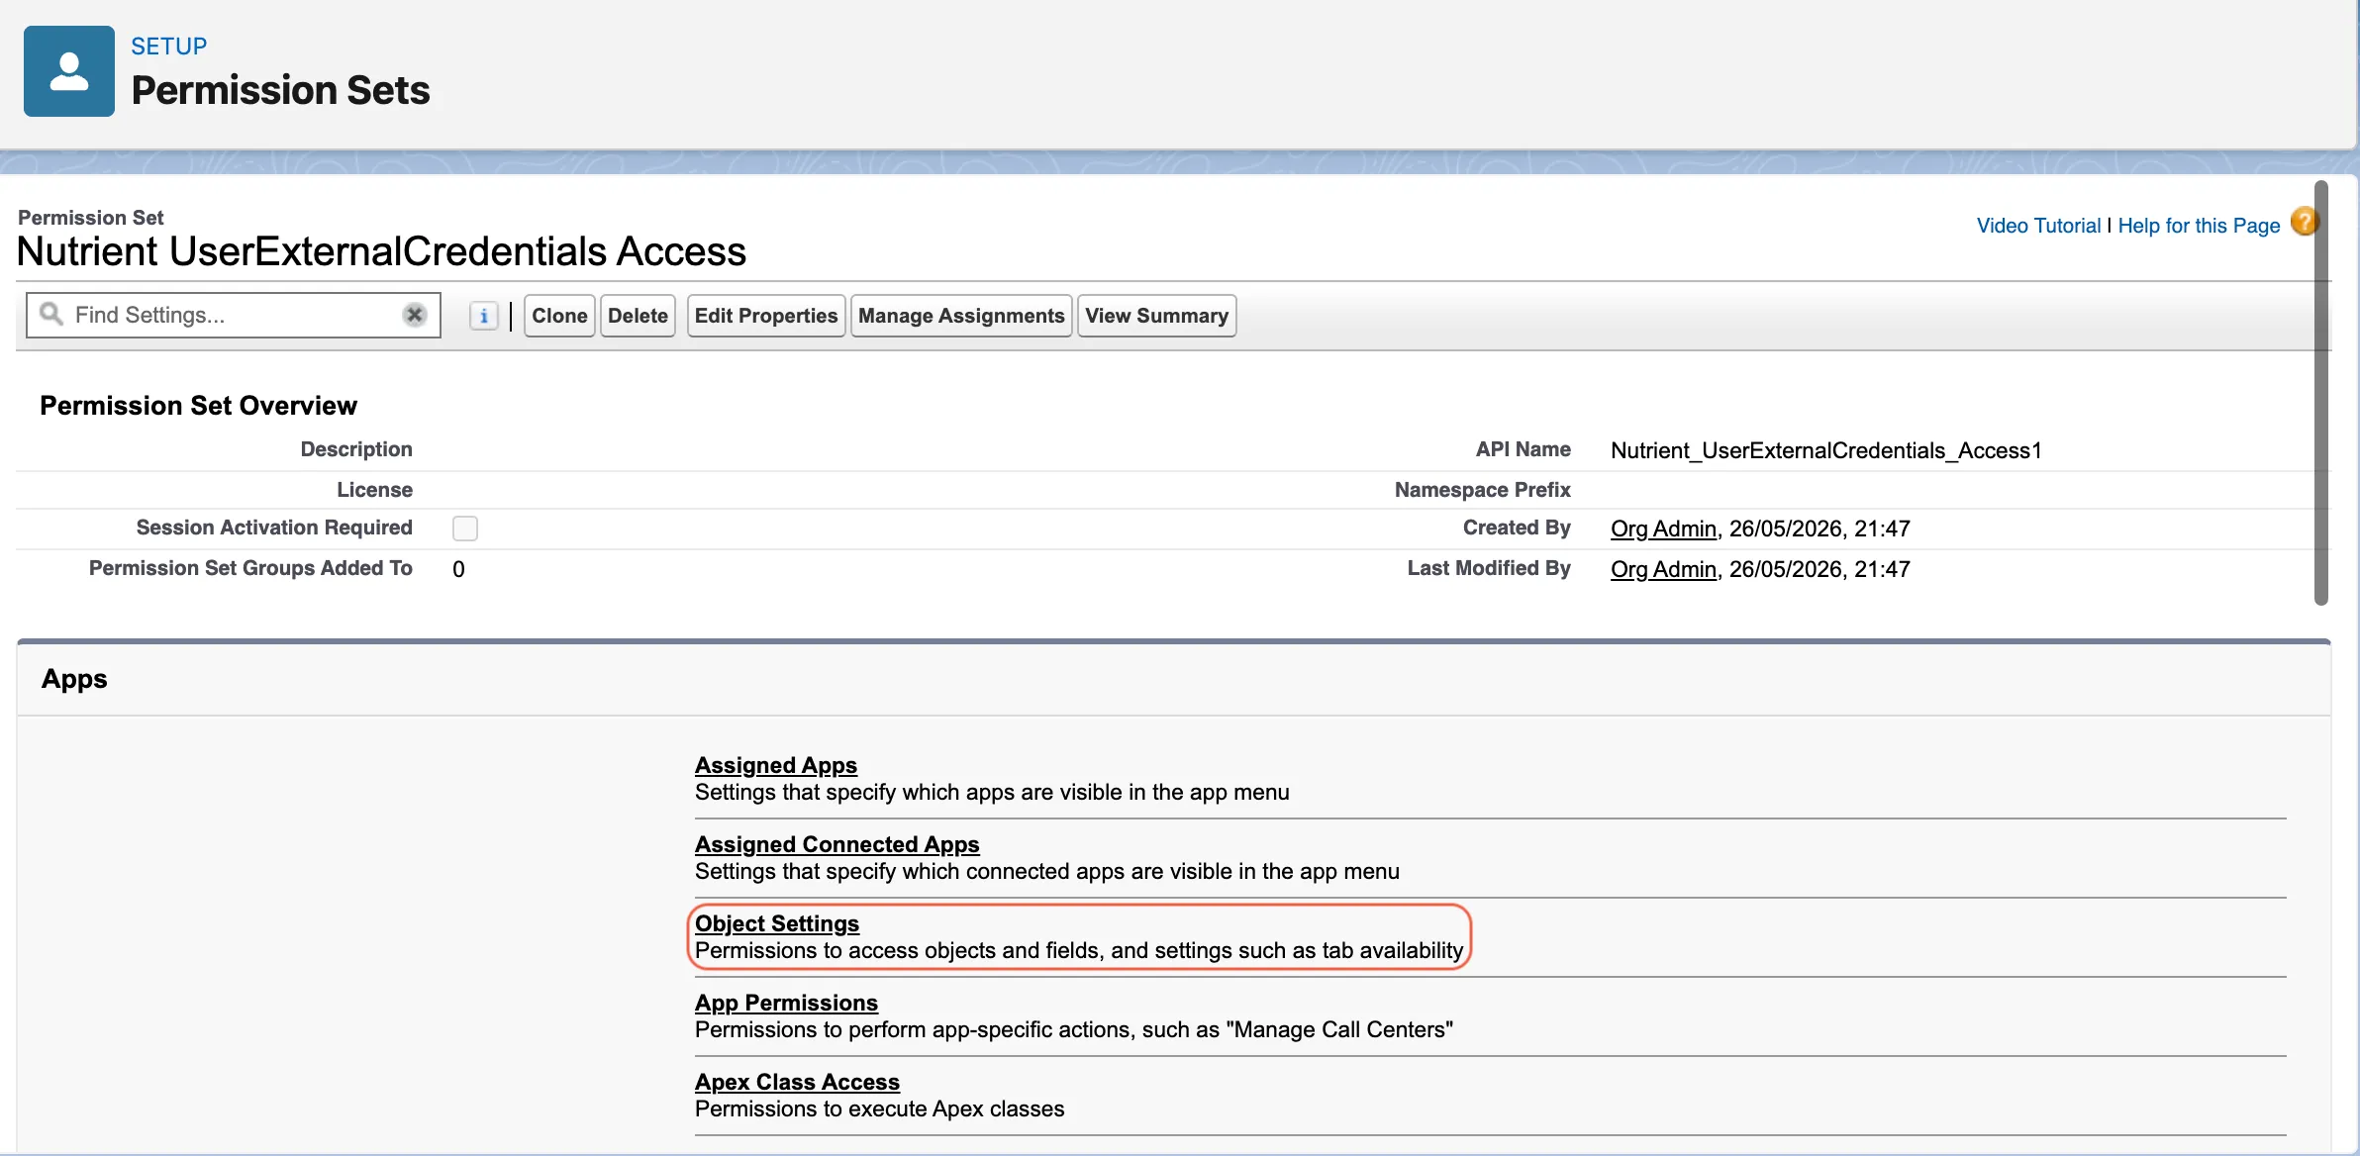Click the search magnifier icon in Find Settings
Viewport: 2360px width, 1156px height.
click(51, 315)
